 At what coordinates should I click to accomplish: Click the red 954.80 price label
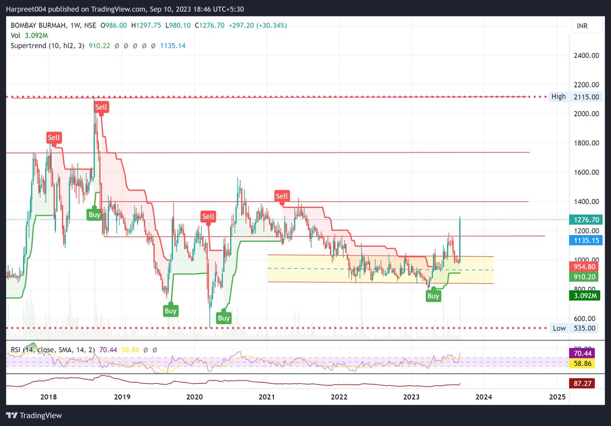point(585,266)
